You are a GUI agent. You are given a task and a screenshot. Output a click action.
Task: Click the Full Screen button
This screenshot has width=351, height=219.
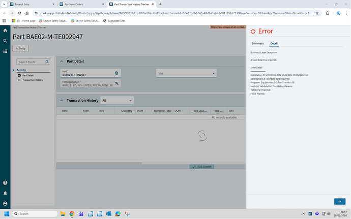(x=201, y=167)
